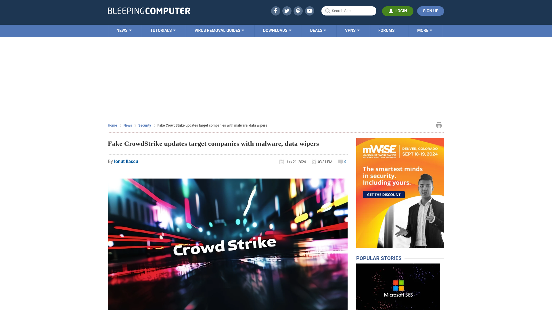The height and width of the screenshot is (310, 552).
Task: Open the News breadcrumb link
Action: (128, 125)
